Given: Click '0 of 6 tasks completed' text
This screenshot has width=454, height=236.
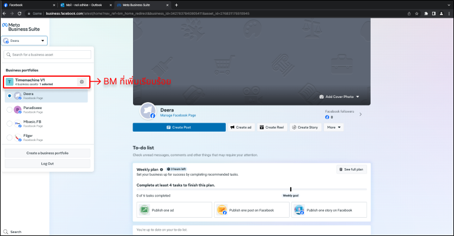Looking at the screenshot, I should tap(154, 195).
